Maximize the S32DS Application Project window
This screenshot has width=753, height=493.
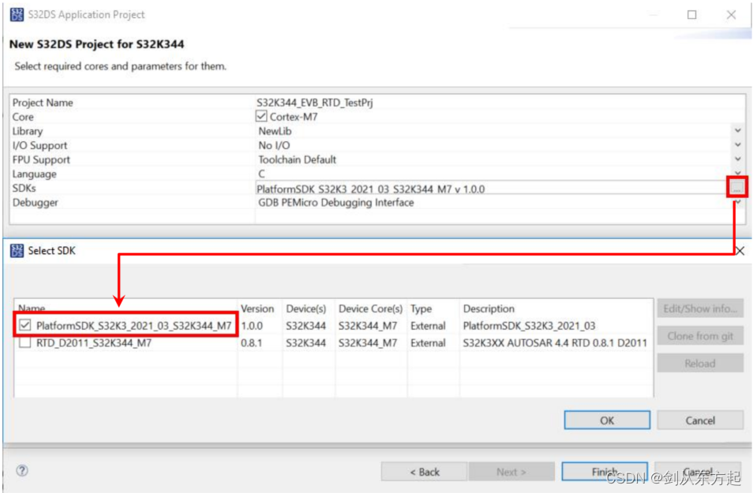pyautogui.click(x=692, y=15)
